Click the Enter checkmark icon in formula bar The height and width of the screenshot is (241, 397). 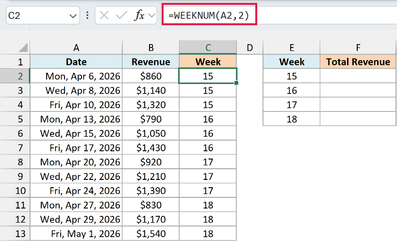(121, 16)
